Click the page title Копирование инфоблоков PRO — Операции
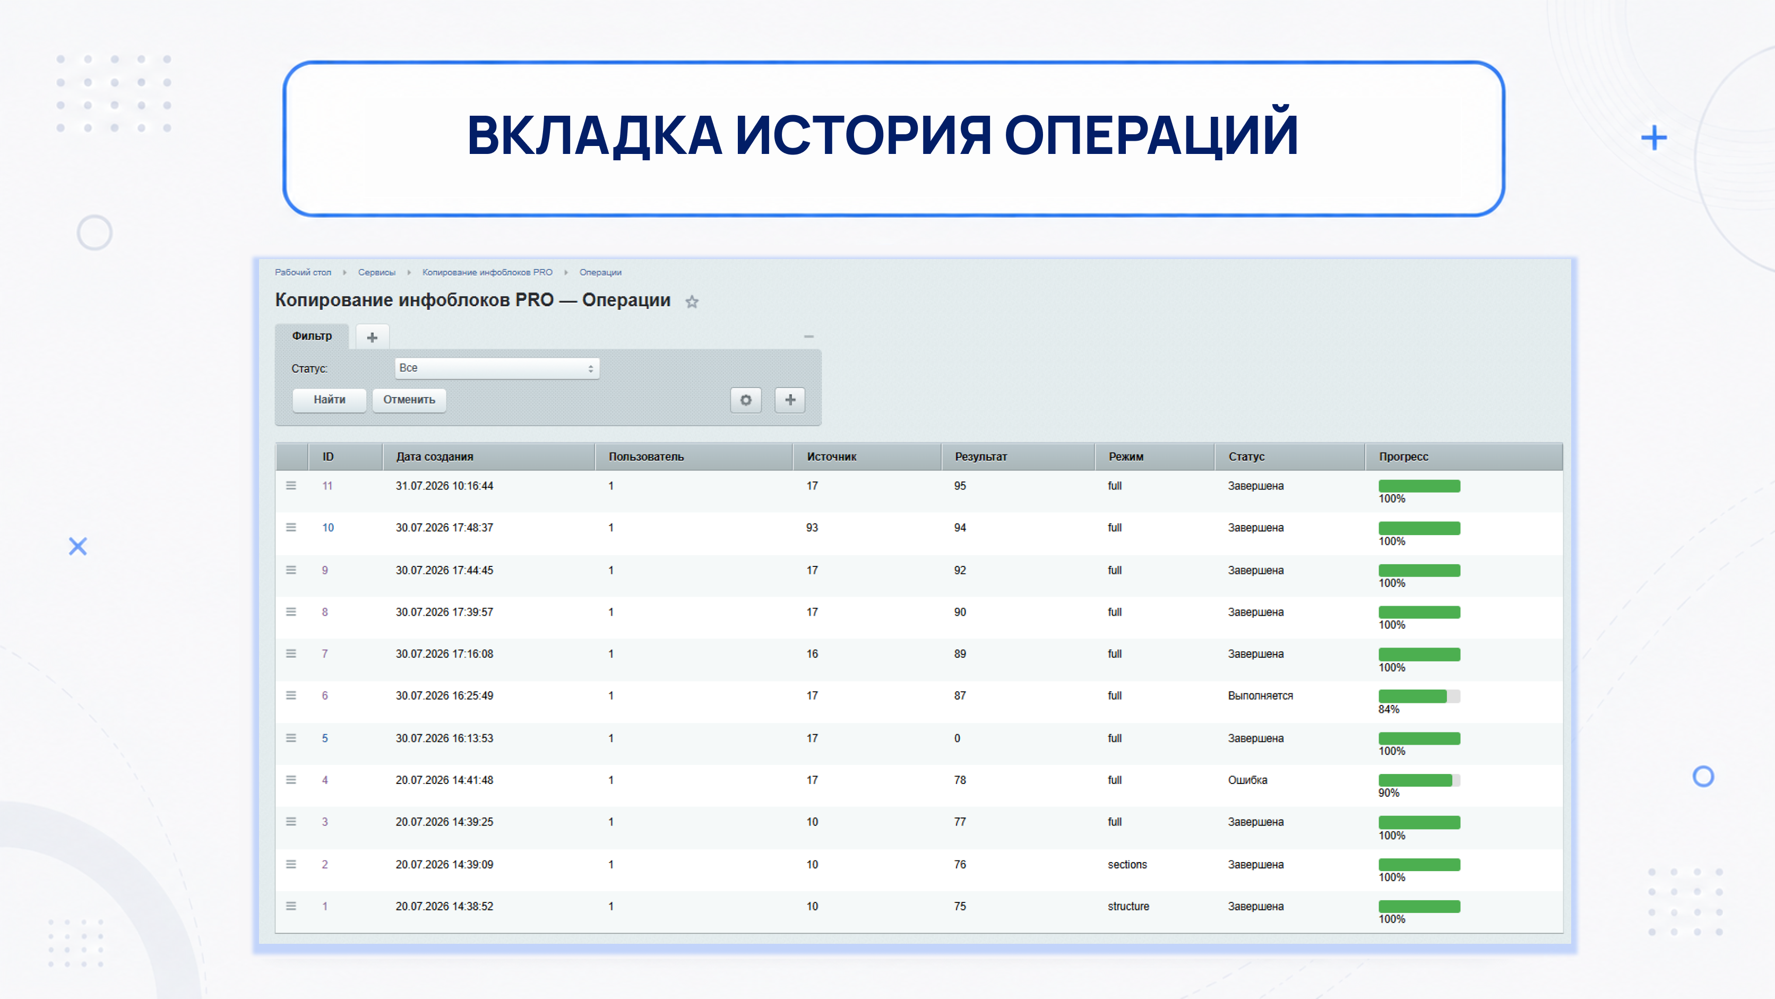Image resolution: width=1775 pixels, height=999 pixels. (x=473, y=300)
